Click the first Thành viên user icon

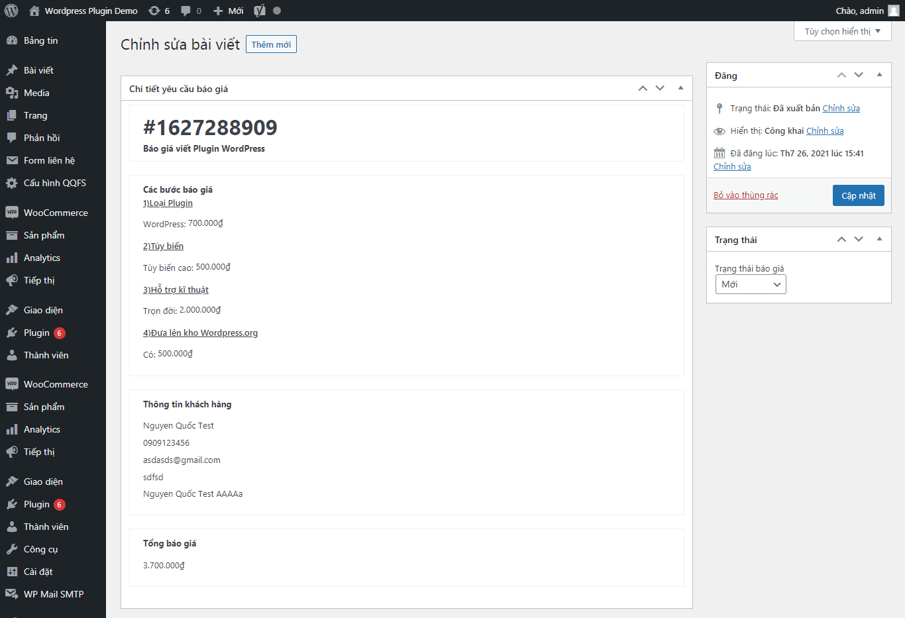pos(12,355)
